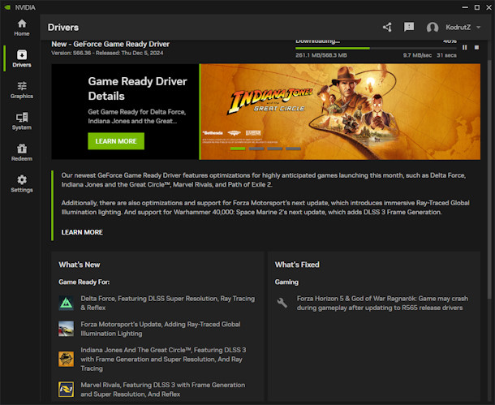Go to the System section
495x405 pixels.
coord(21,121)
